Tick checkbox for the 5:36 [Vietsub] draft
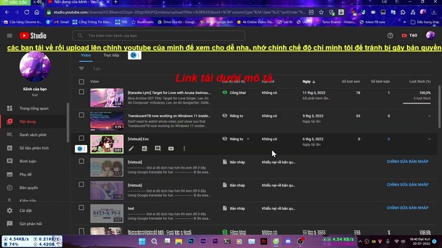 [82, 184]
